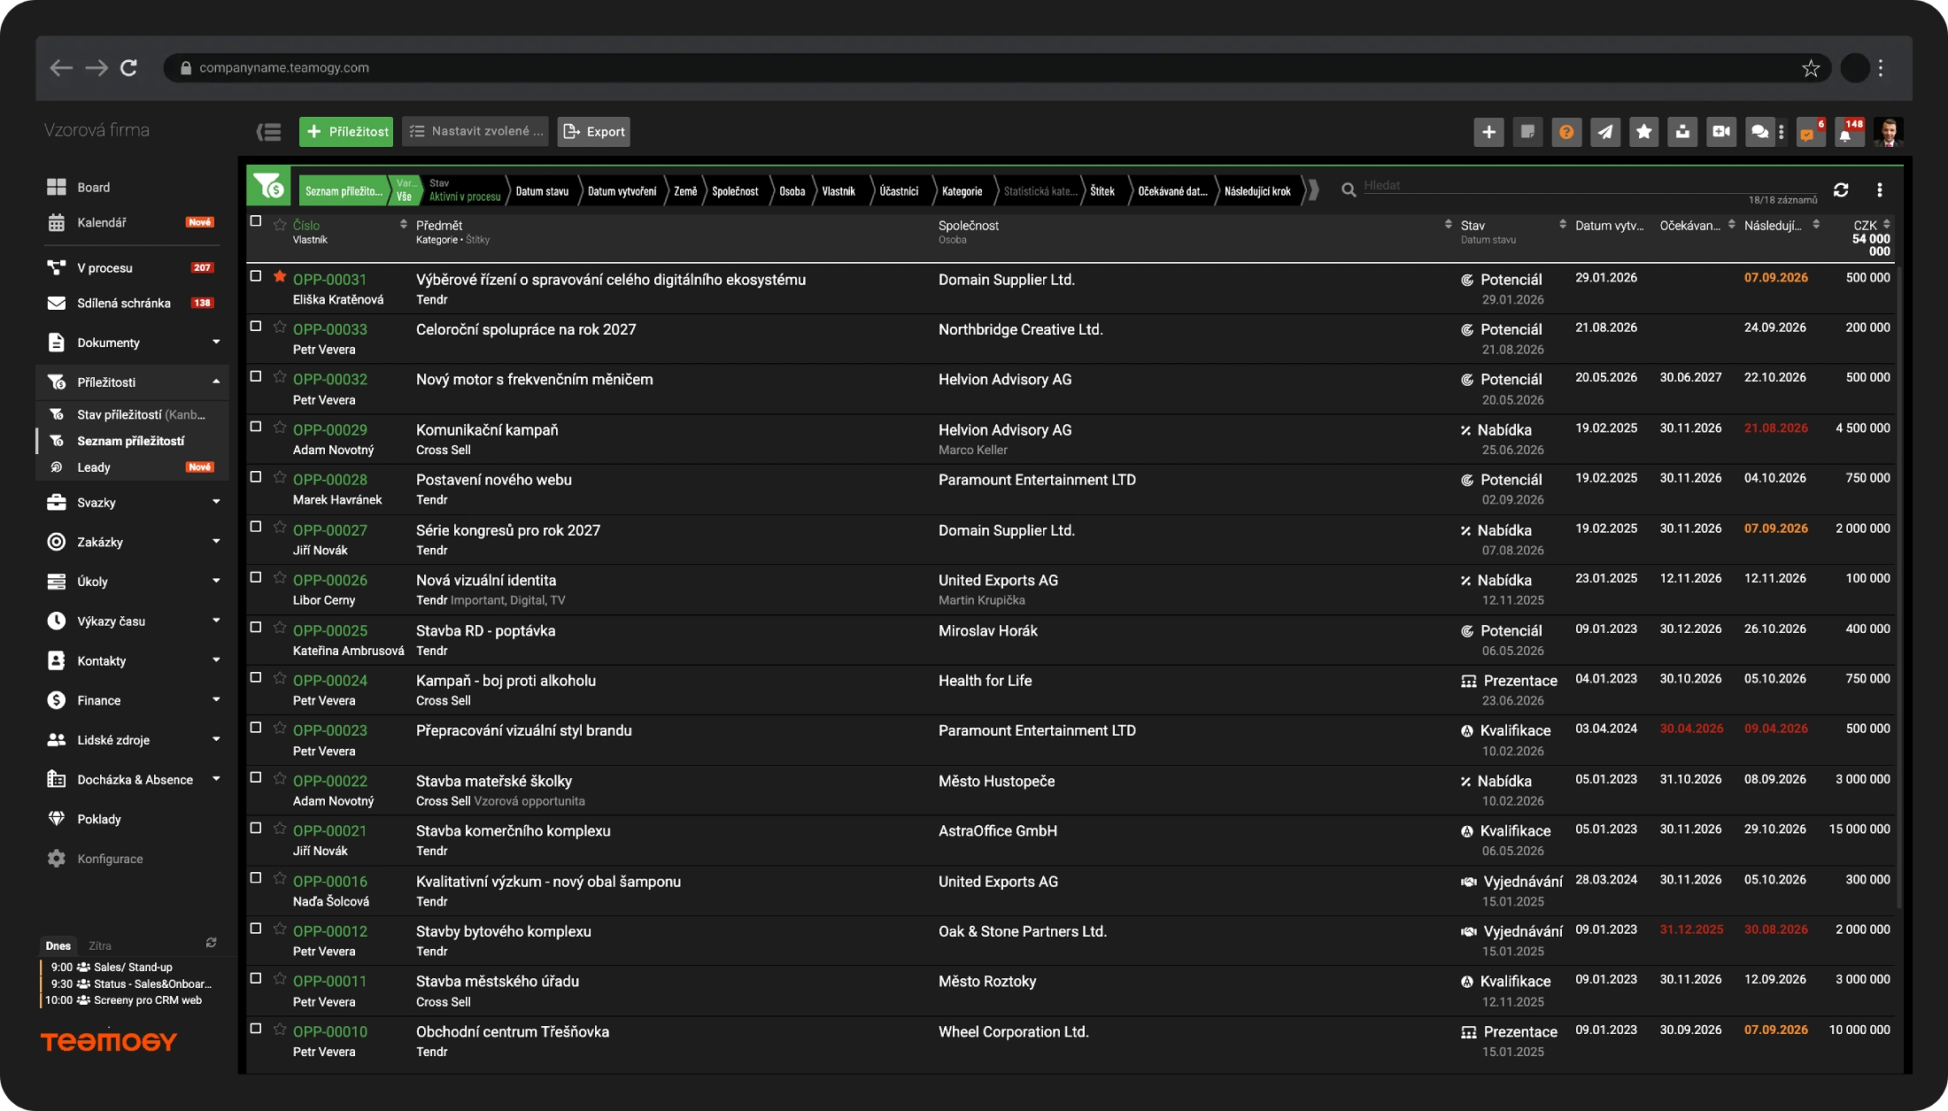Open the Datum stavu filter segment
Viewport: 1948px width, 1111px height.
click(542, 191)
